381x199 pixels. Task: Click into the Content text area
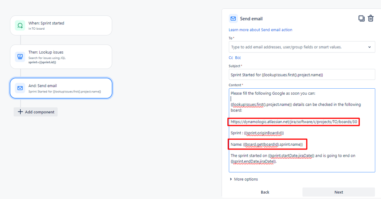coord(302,131)
